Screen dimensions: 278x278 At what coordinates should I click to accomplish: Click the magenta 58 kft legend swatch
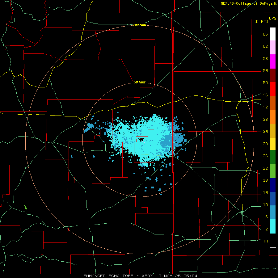[273, 61]
